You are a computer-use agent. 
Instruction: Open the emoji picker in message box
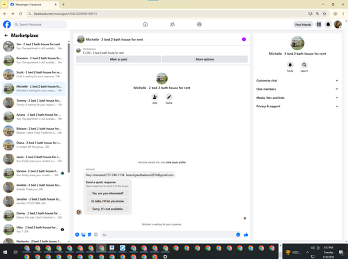tap(238, 235)
